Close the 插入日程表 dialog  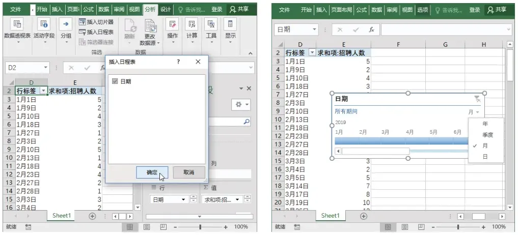198,62
